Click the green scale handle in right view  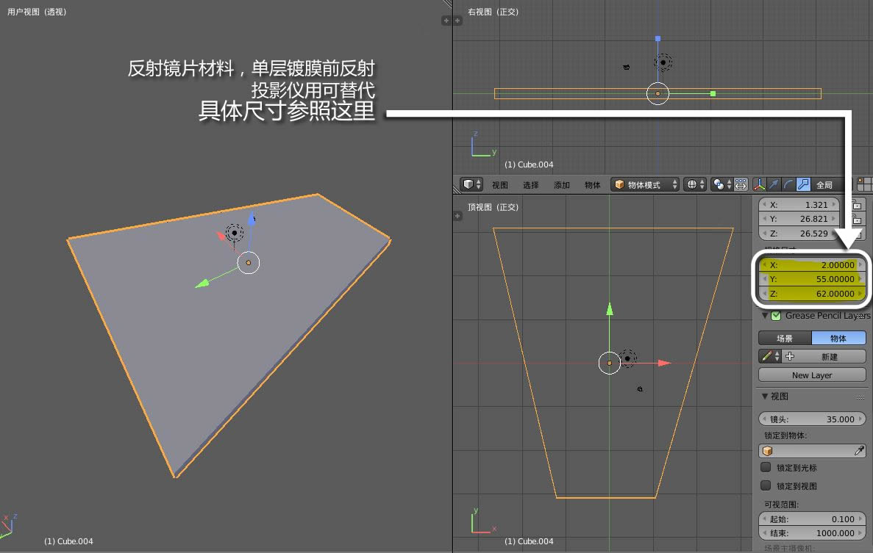pyautogui.click(x=713, y=93)
